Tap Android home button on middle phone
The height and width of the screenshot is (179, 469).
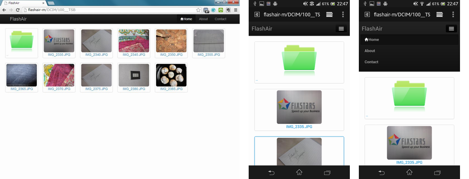coord(299,172)
